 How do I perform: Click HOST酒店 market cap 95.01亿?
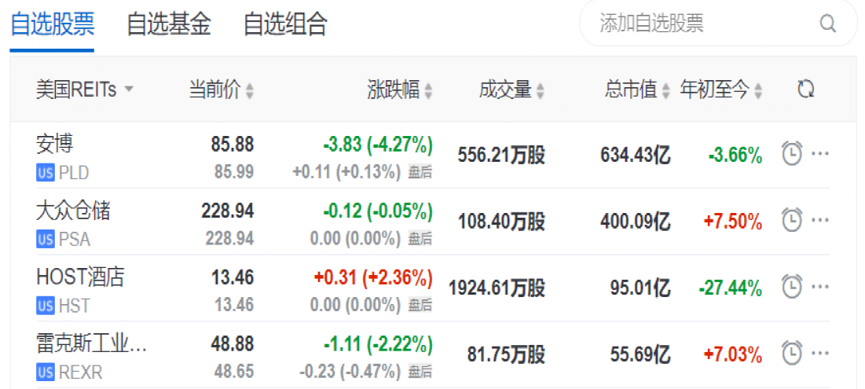[x=641, y=288]
